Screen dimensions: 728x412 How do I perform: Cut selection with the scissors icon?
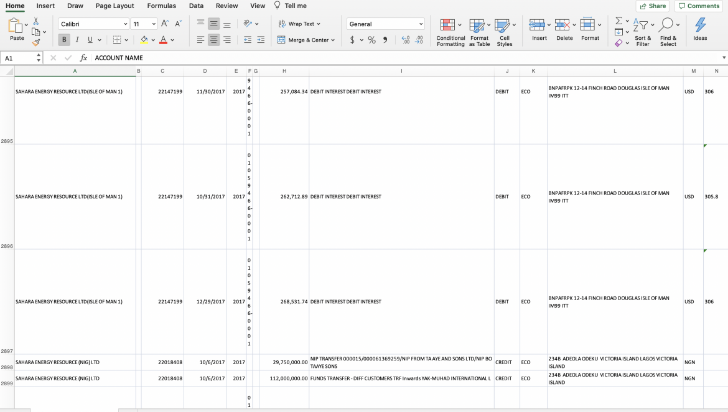click(35, 21)
